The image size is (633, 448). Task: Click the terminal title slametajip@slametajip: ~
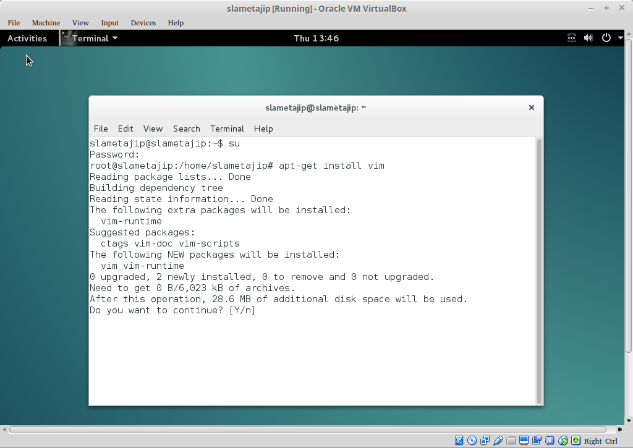[316, 108]
